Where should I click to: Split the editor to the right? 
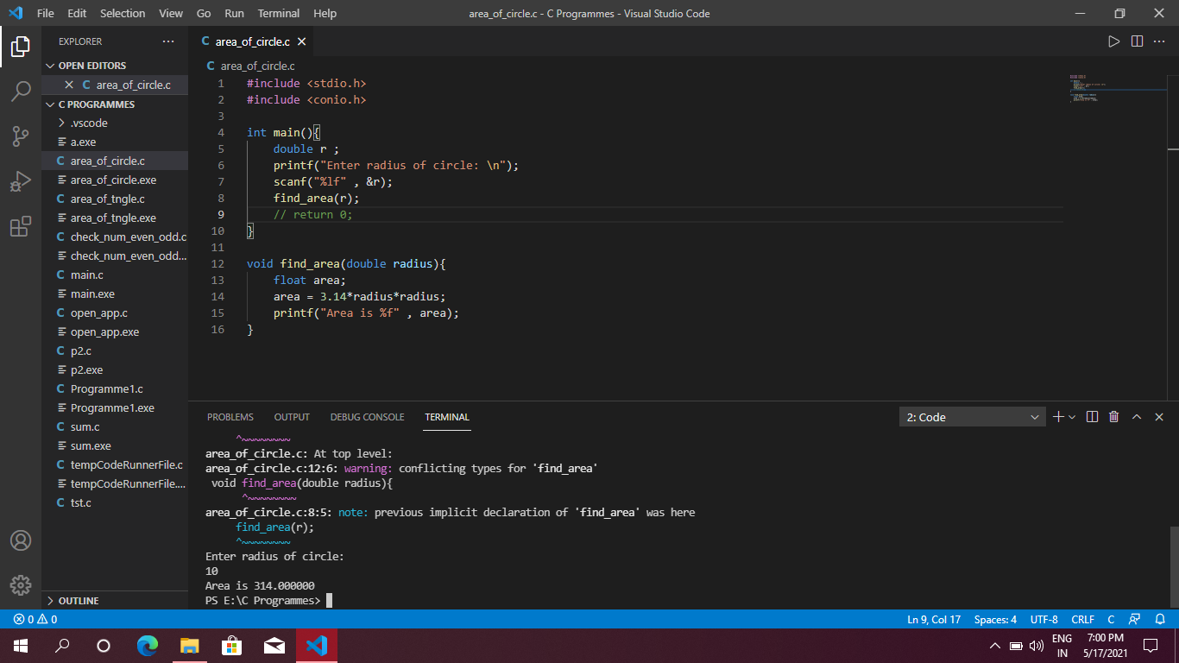click(x=1137, y=41)
